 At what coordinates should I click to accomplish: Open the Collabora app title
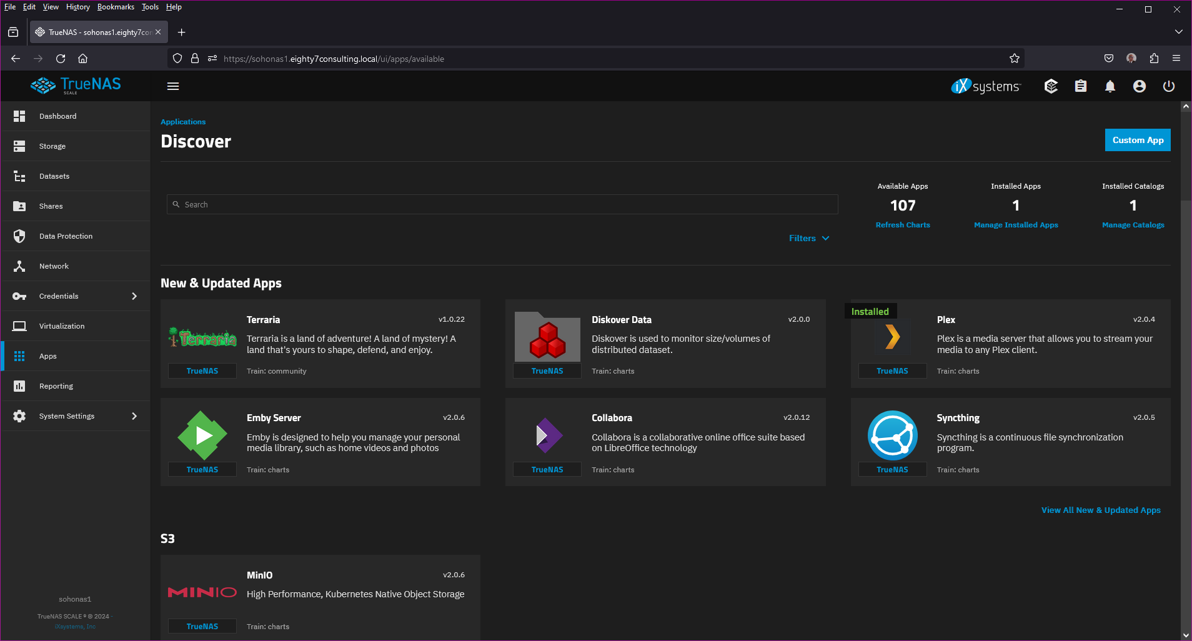(x=612, y=418)
